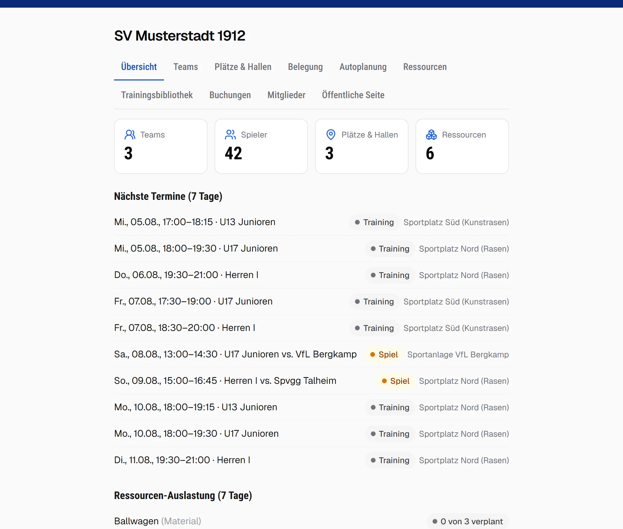This screenshot has width=623, height=529.
Task: Open the Trainingsbibliothek tab
Action: (x=157, y=95)
